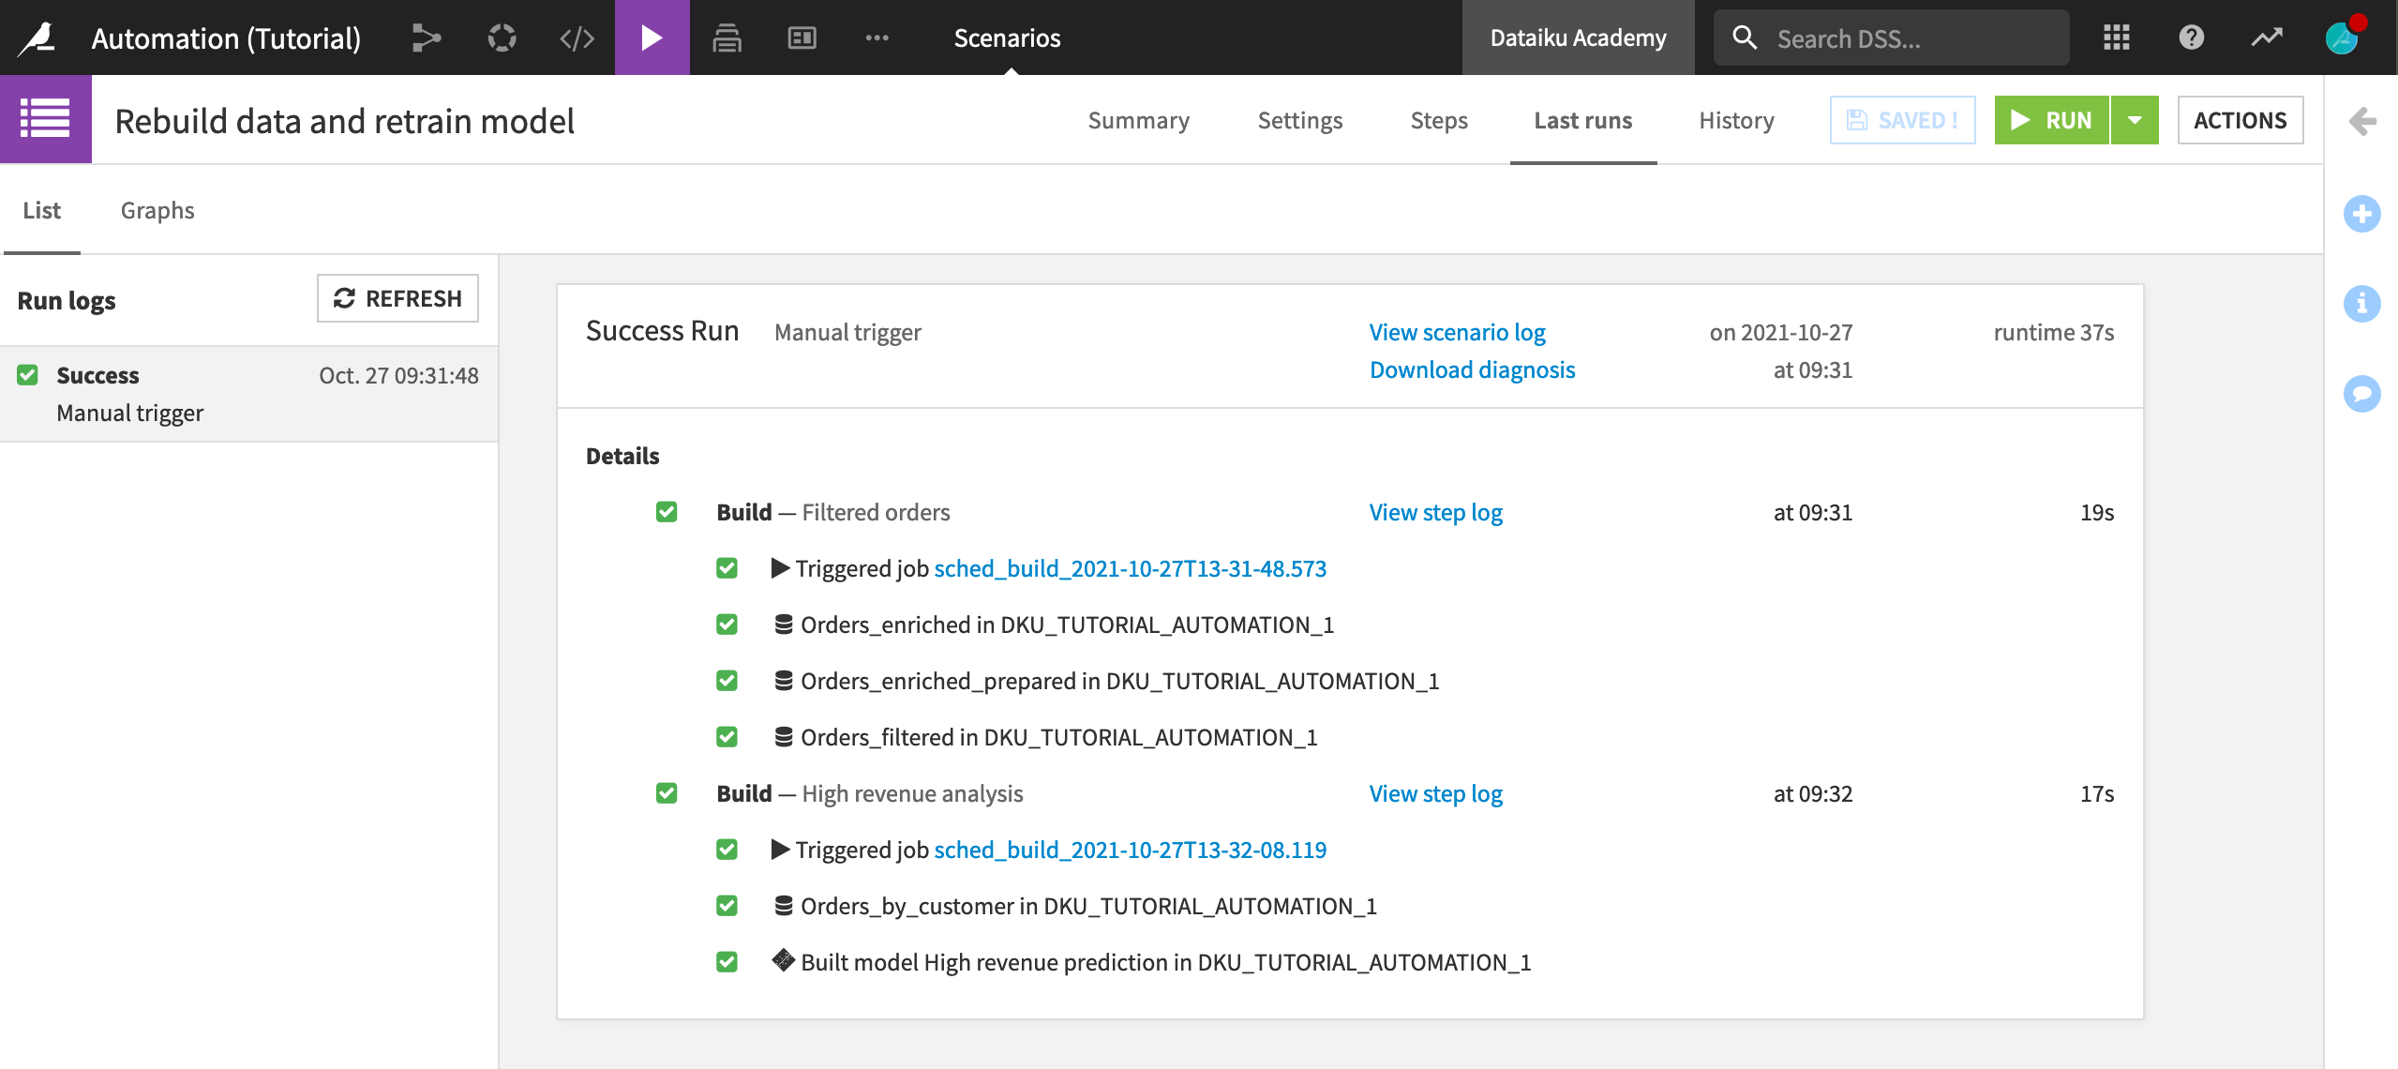Image resolution: width=2398 pixels, height=1069 pixels.
Task: Click the dataset icon beside Orders_enriched_prepared
Action: click(x=784, y=681)
